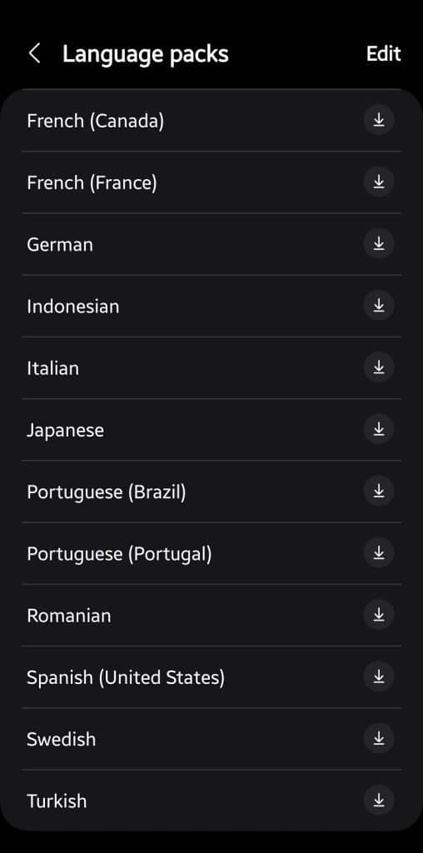The width and height of the screenshot is (423, 853).
Task: Tap the Swedish language name
Action: point(62,739)
